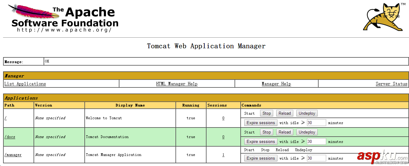Undeploy the root Welcome to Tomcat app
Screen dimensions: 409x166
tap(307, 113)
